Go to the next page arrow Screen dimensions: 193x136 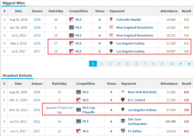click(180, 64)
